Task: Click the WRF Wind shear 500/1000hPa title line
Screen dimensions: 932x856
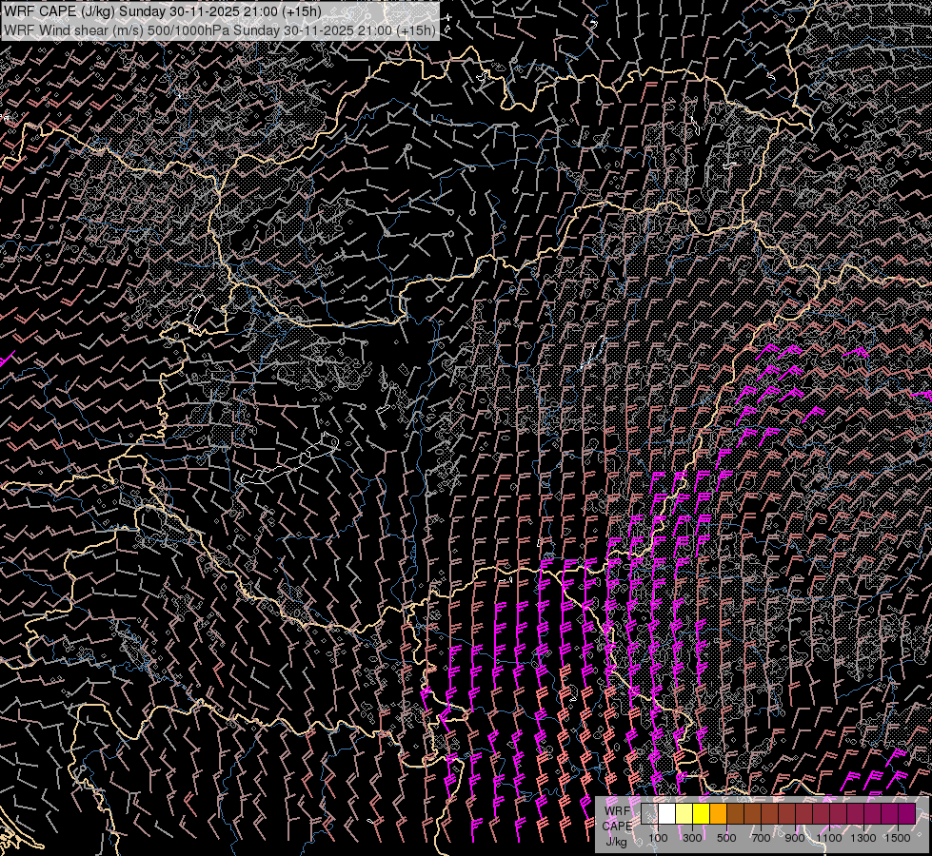Action: [x=220, y=29]
